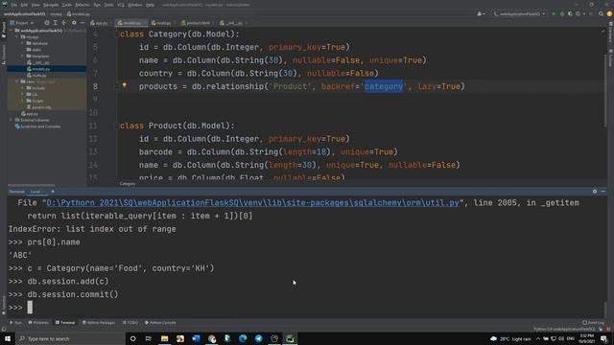Click the green Run button
The image size is (614, 345).
coord(554,13)
